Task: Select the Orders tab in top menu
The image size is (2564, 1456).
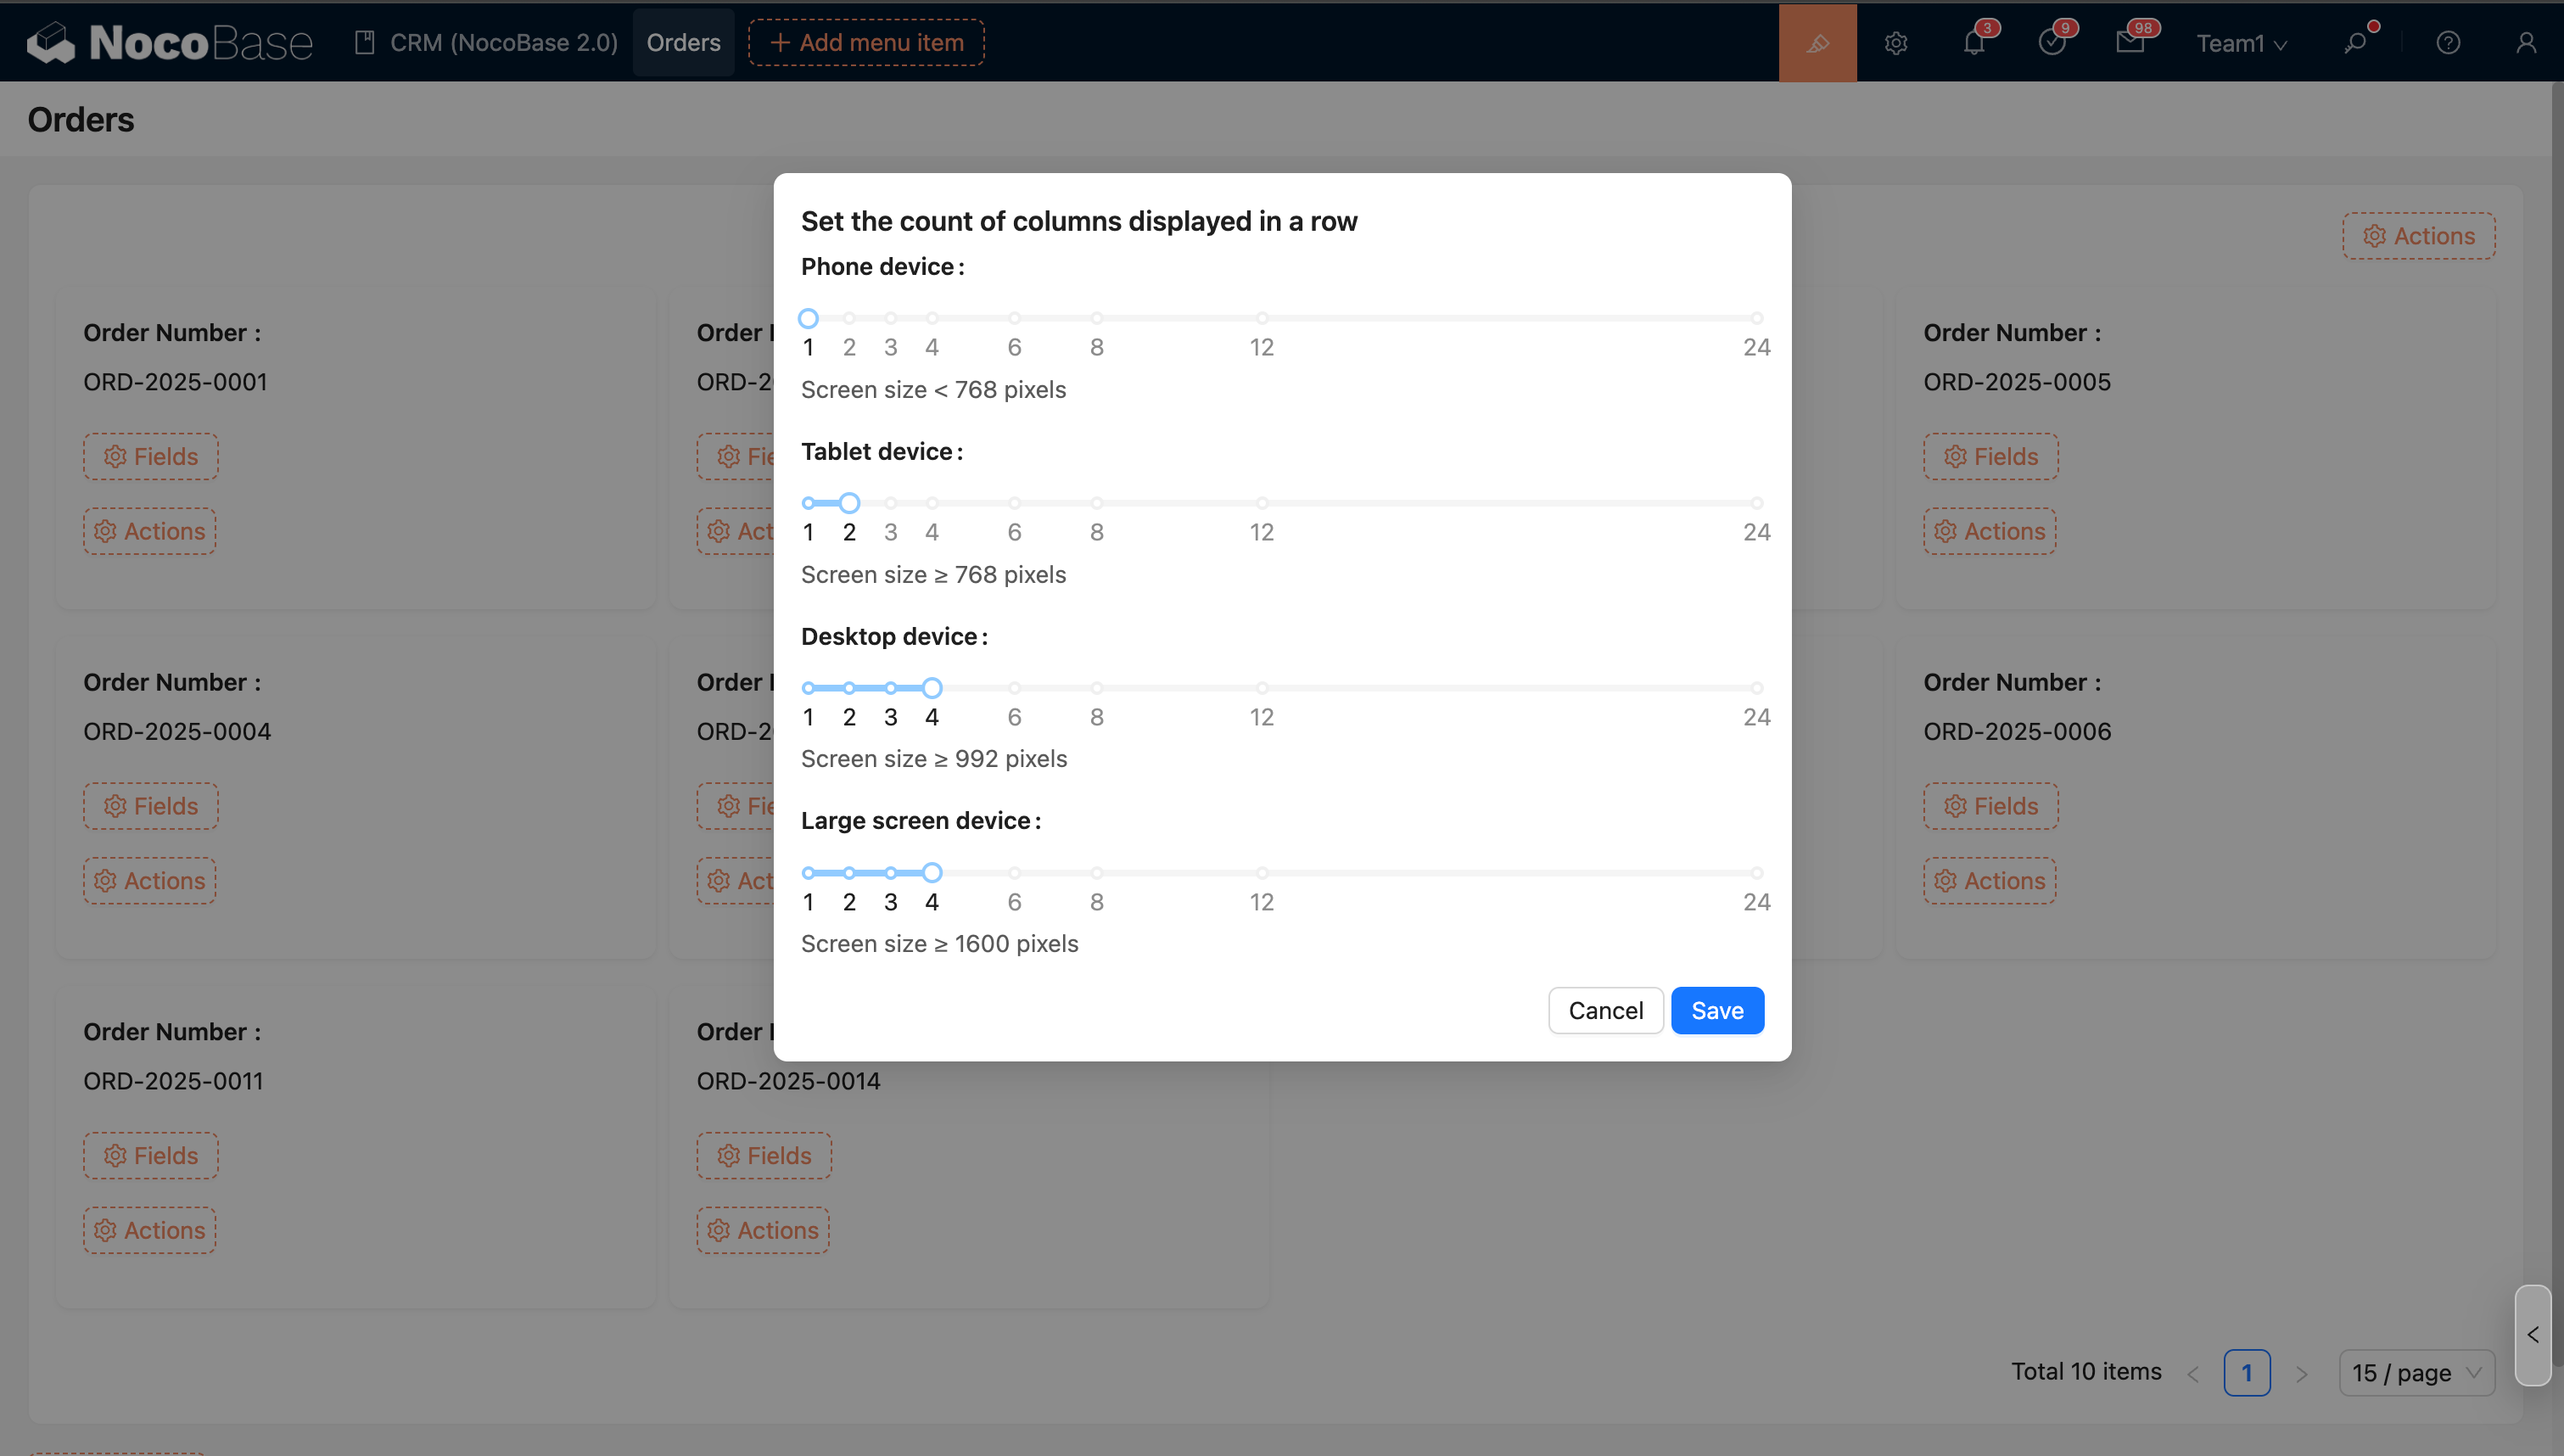Action: [683, 43]
